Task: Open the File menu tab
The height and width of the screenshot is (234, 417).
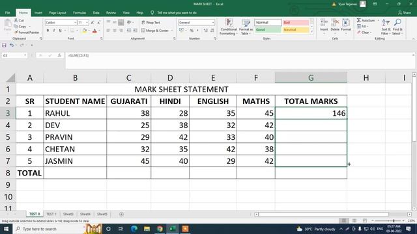Action: click(7, 13)
